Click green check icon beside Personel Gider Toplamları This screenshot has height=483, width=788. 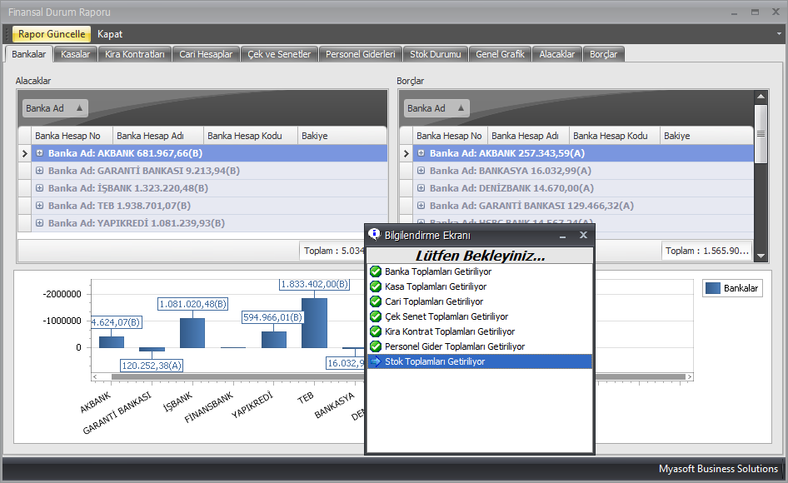(376, 346)
